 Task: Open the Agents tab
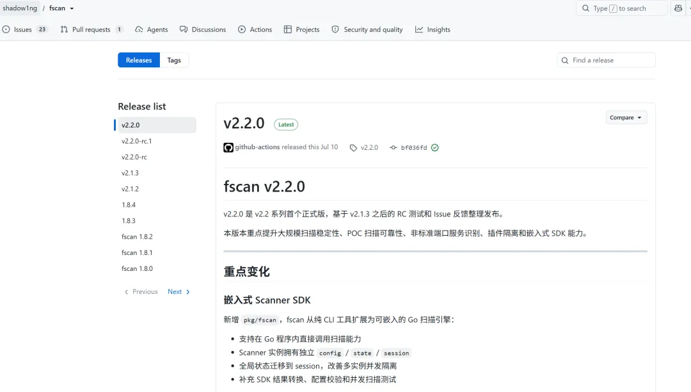[151, 29]
